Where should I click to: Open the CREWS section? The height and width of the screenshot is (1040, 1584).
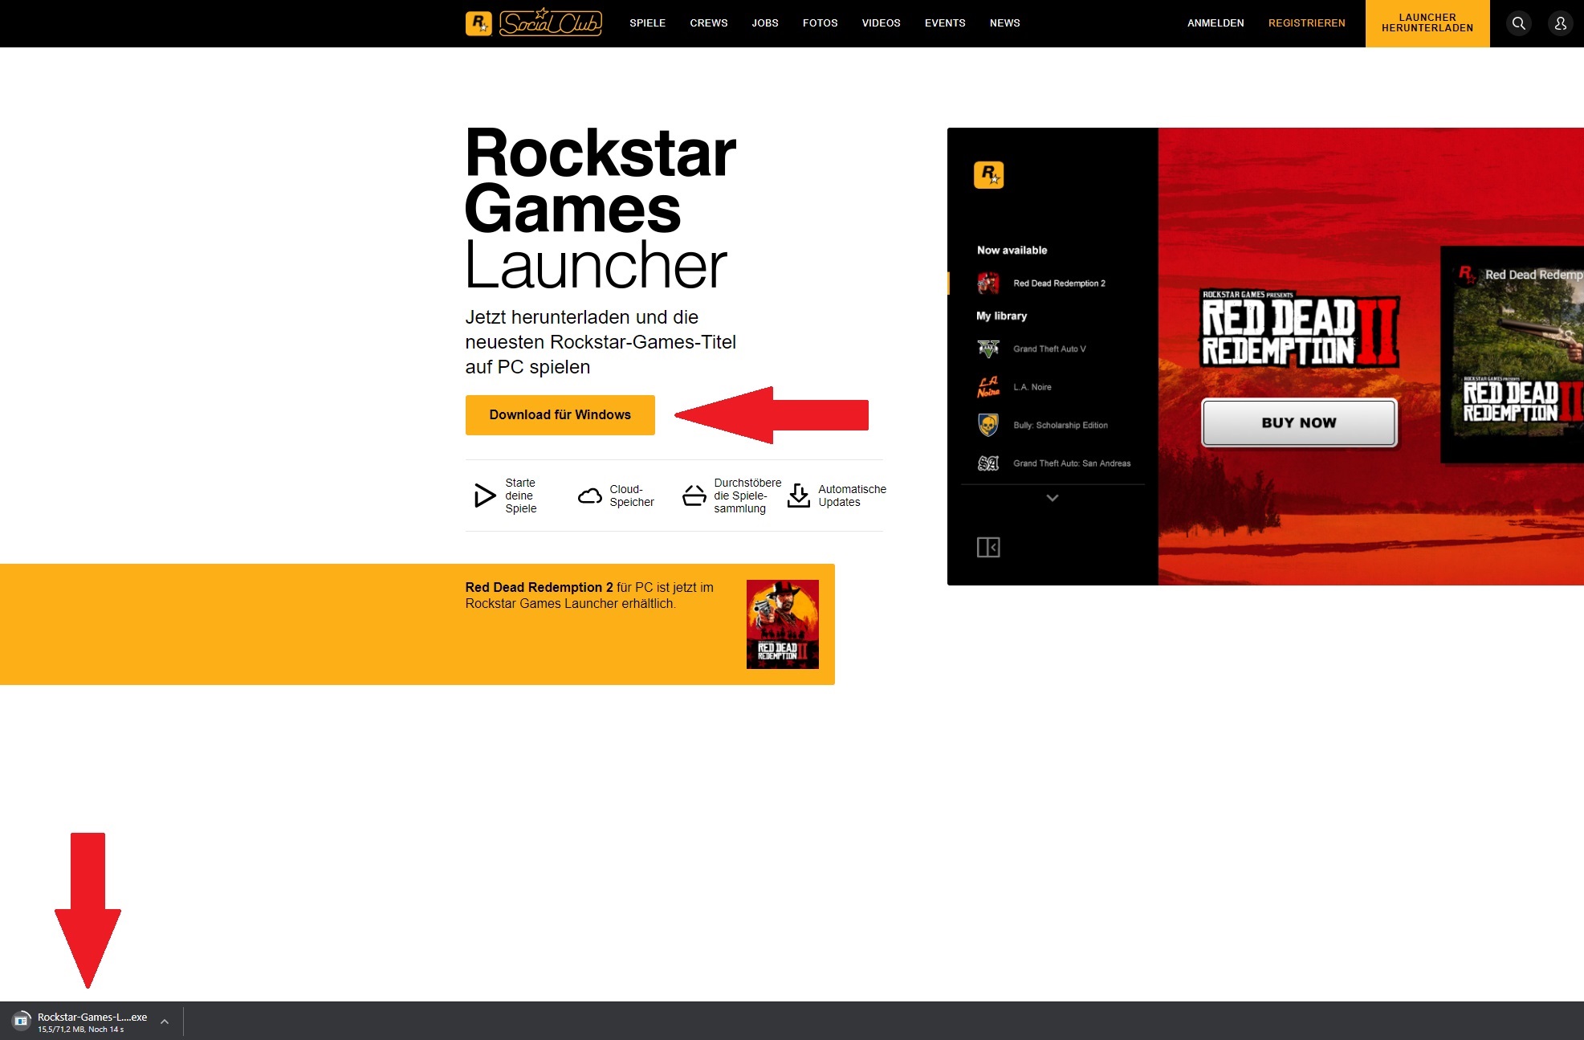click(708, 23)
